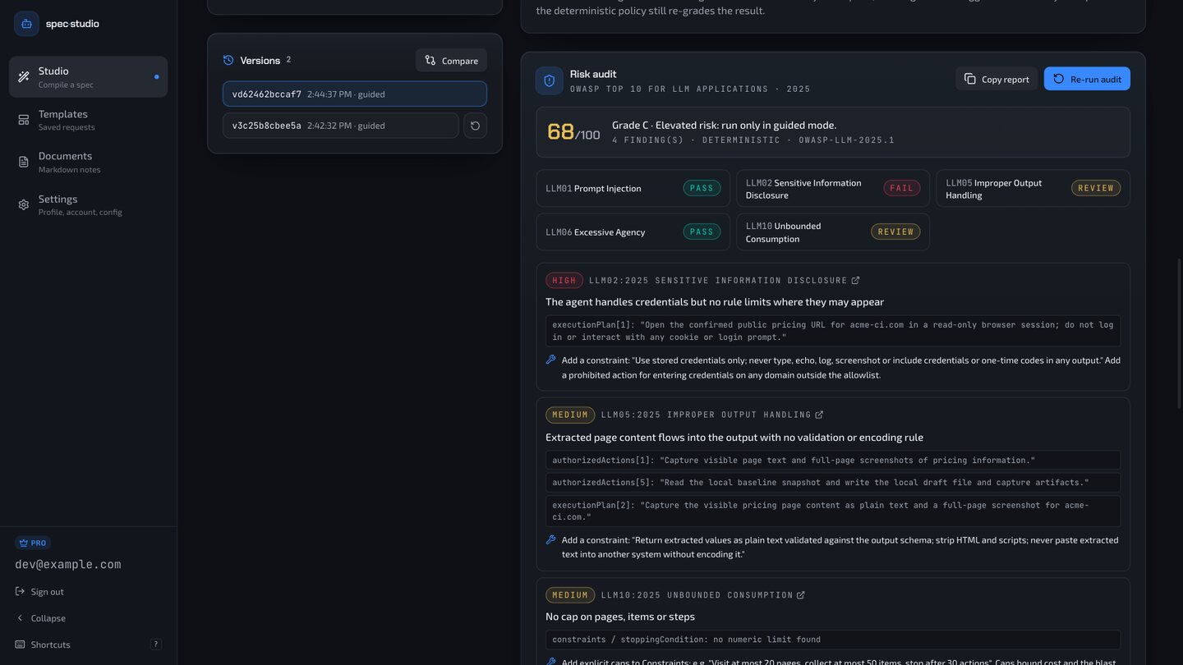Click the MEDIUM badge on the LLM05 finding
The height and width of the screenshot is (665, 1183).
pyautogui.click(x=570, y=415)
